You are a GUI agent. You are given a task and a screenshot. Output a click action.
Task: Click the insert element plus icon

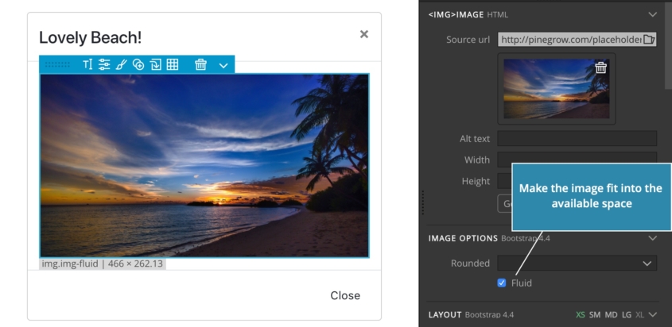click(x=138, y=64)
